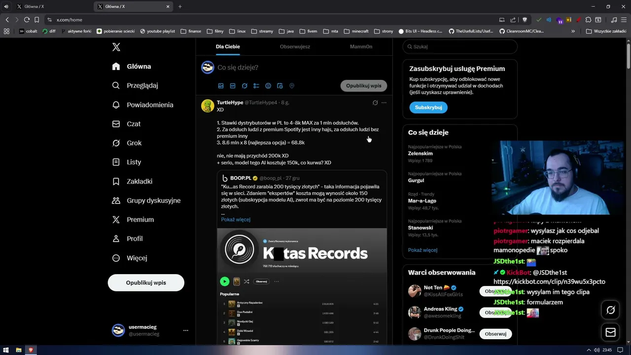
Task: Click the Szukaj search field
Action: tap(460, 46)
